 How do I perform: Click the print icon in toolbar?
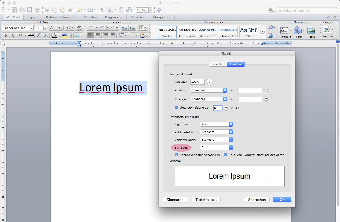(37, 10)
